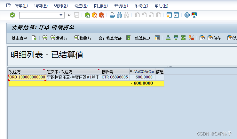Click the set filter icon
237x139 pixels.
point(176,38)
